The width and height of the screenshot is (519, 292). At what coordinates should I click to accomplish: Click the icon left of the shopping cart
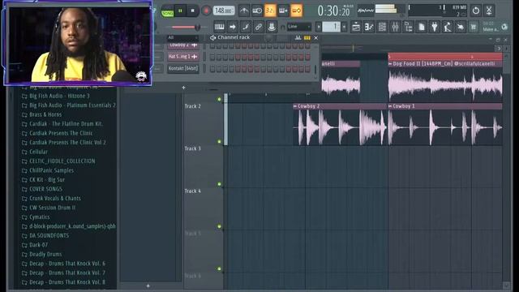click(461, 27)
